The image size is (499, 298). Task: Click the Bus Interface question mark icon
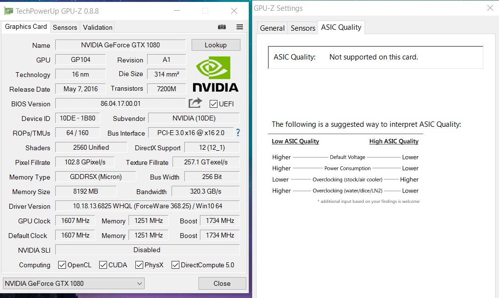click(x=238, y=133)
